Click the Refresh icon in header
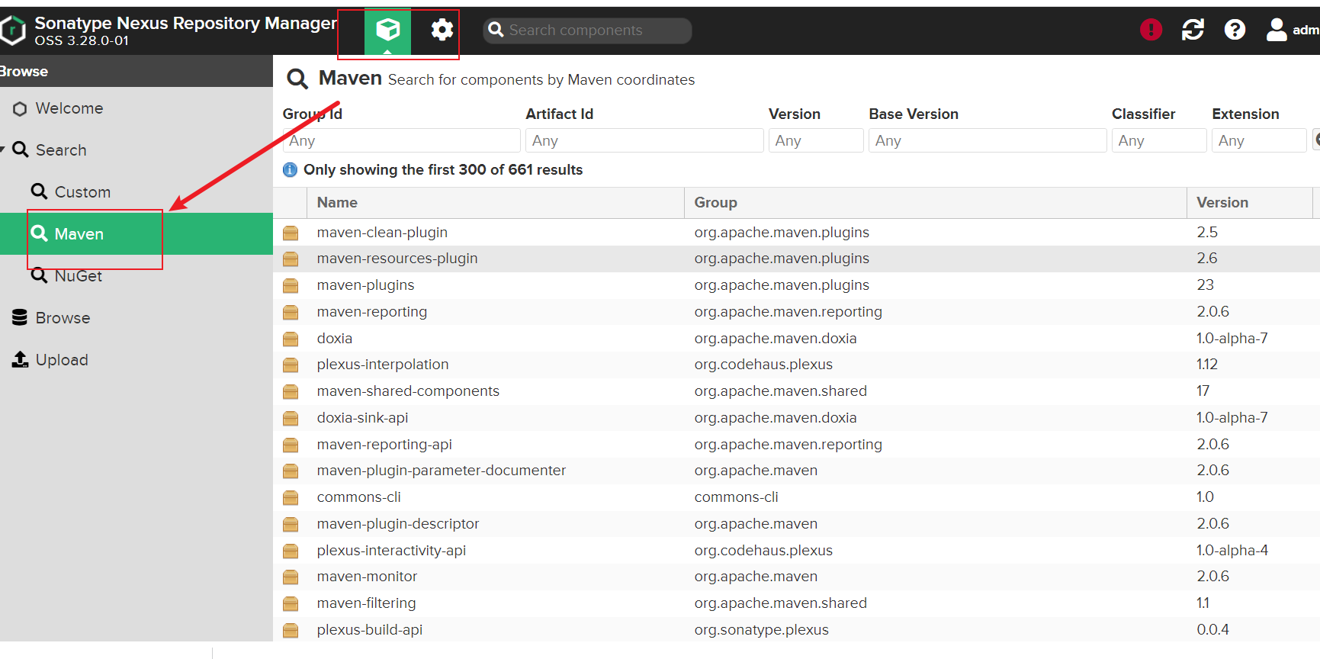The image size is (1320, 659). (1193, 30)
